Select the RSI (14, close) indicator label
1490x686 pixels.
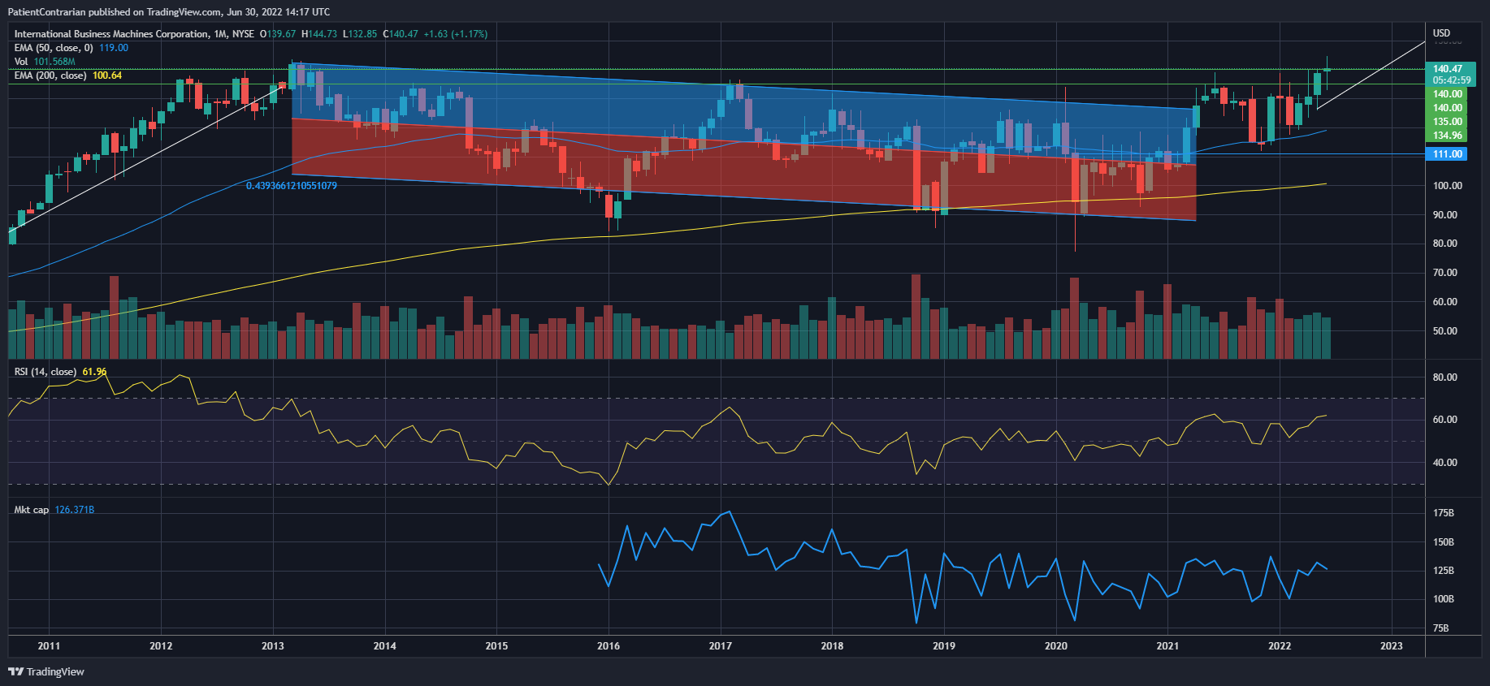(45, 372)
